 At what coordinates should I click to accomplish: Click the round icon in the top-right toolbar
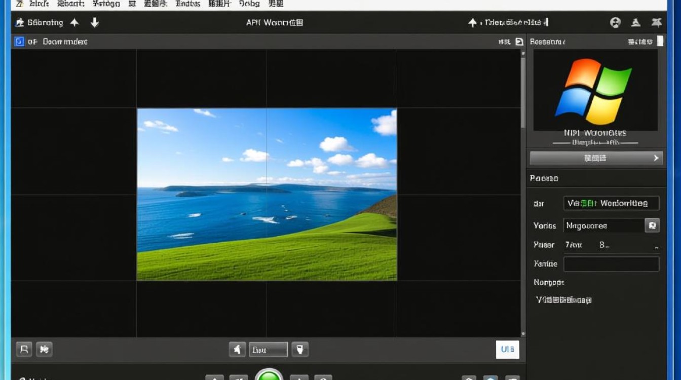[615, 22]
